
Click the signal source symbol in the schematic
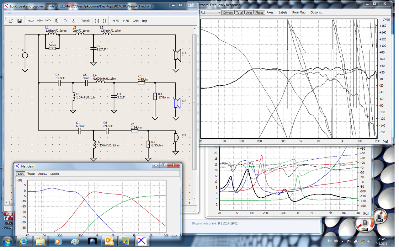point(25,55)
